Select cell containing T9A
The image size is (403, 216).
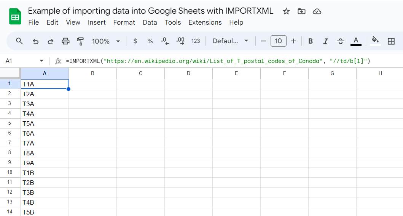[x=45, y=163]
